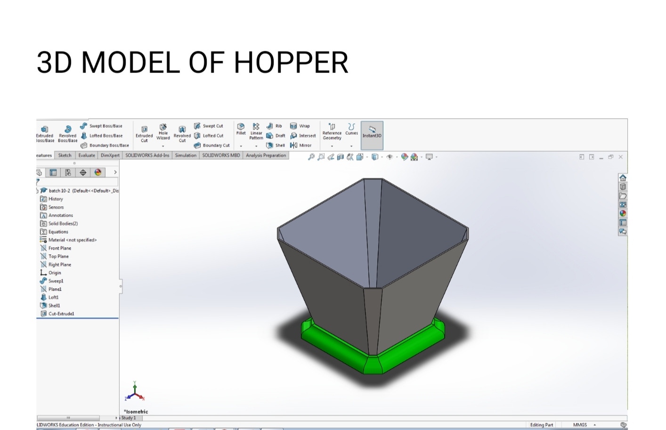Image resolution: width=666 pixels, height=430 pixels.
Task: Open Reference Geometry tool
Action: (x=332, y=132)
